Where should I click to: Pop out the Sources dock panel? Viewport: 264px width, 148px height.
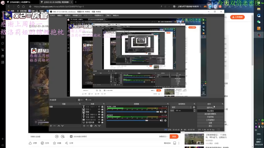pos(104,104)
